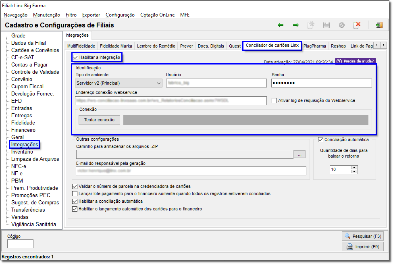Click the save floppy disk icon
Viewport: 393px width, 264px height.
326,25
